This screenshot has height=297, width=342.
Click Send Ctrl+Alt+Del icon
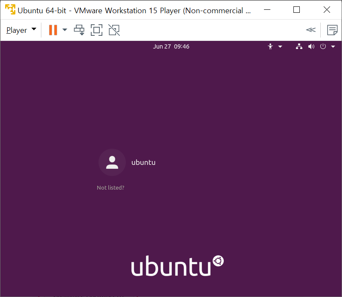coord(79,30)
